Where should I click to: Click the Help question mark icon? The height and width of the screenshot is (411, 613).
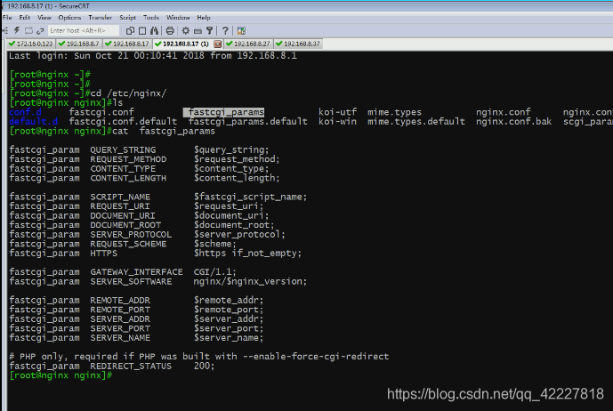coord(225,30)
